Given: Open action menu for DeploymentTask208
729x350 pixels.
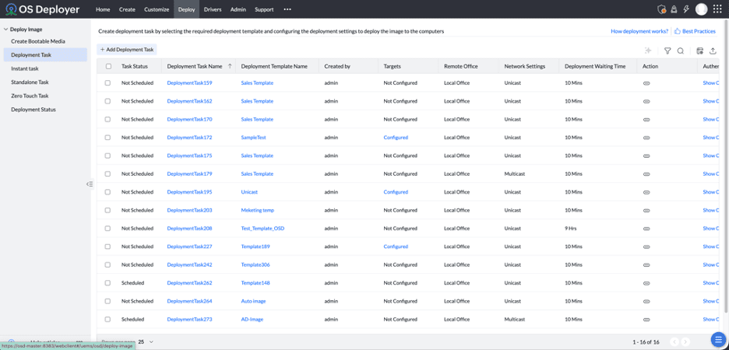Looking at the screenshot, I should point(646,229).
